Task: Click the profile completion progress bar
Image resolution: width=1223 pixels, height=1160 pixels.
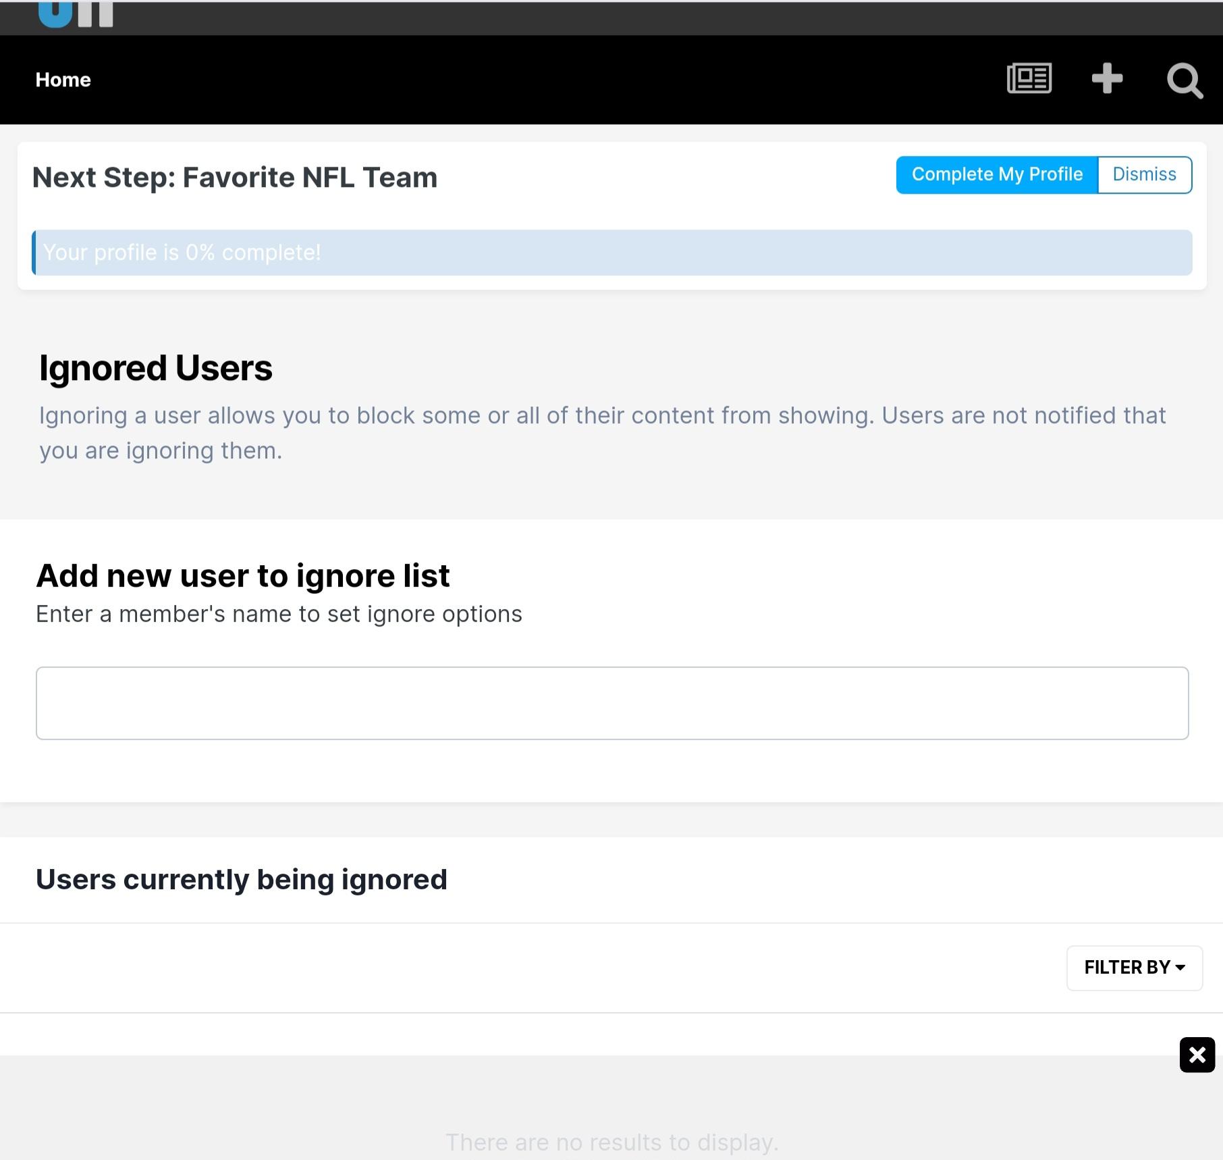Action: point(612,253)
